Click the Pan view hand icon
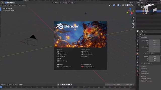 pyautogui.click(x=133, y=21)
